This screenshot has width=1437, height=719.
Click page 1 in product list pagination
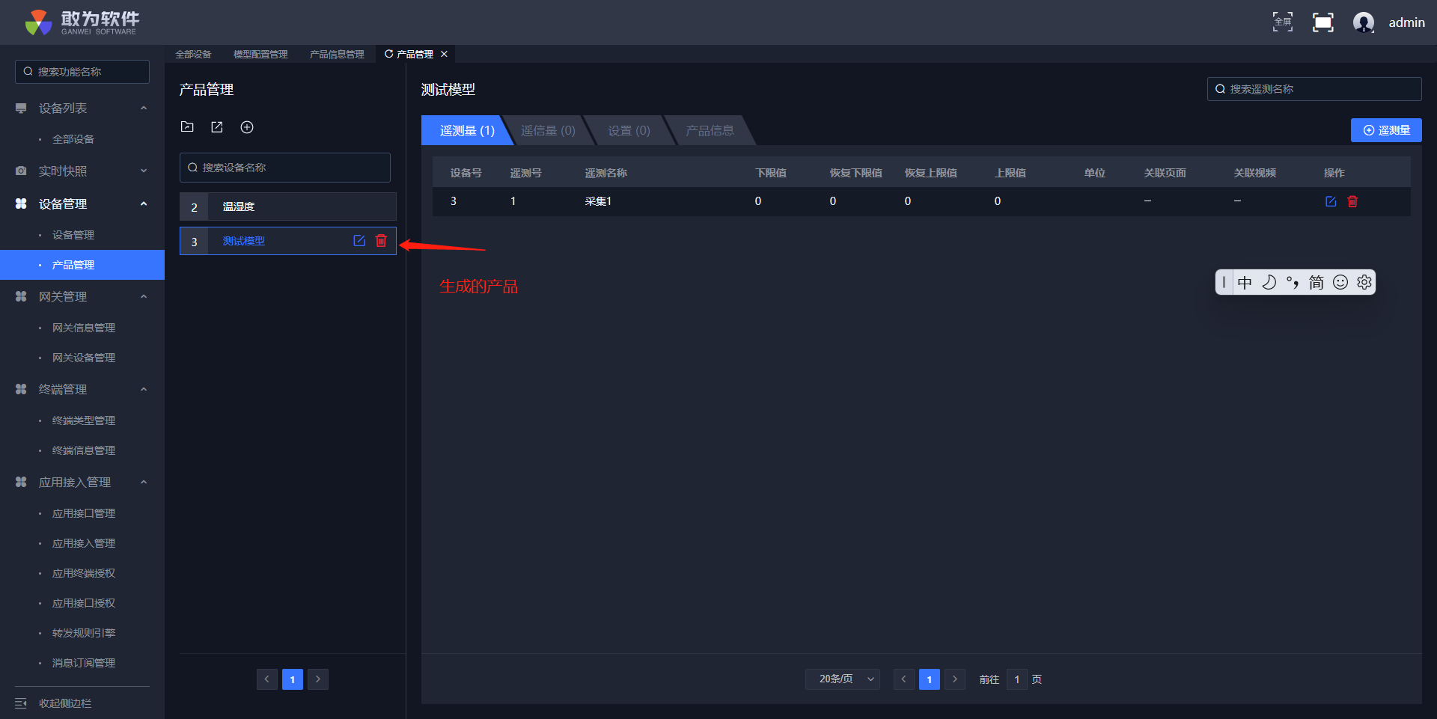[293, 679]
